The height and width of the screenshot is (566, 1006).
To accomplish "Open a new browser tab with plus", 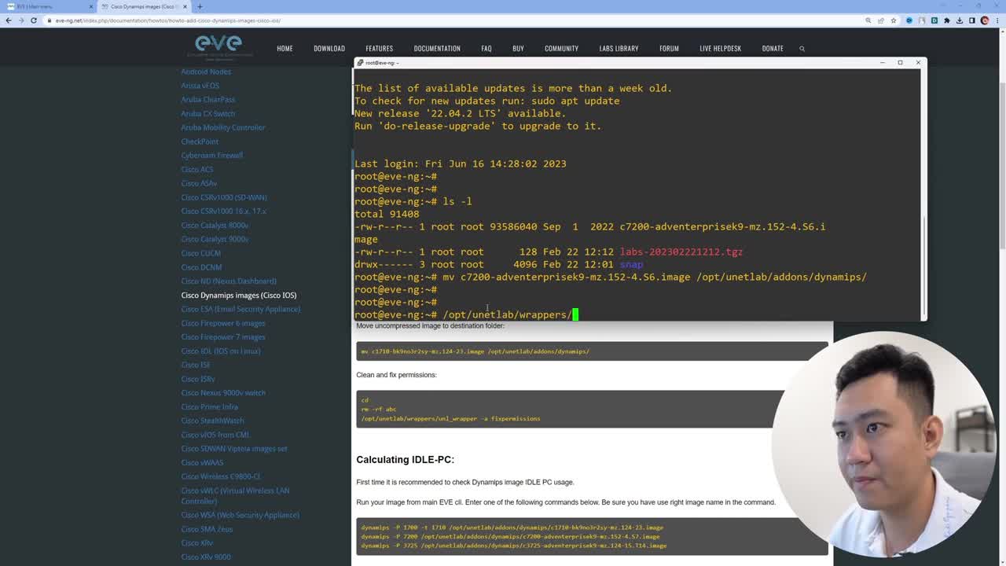I will 200,6.
